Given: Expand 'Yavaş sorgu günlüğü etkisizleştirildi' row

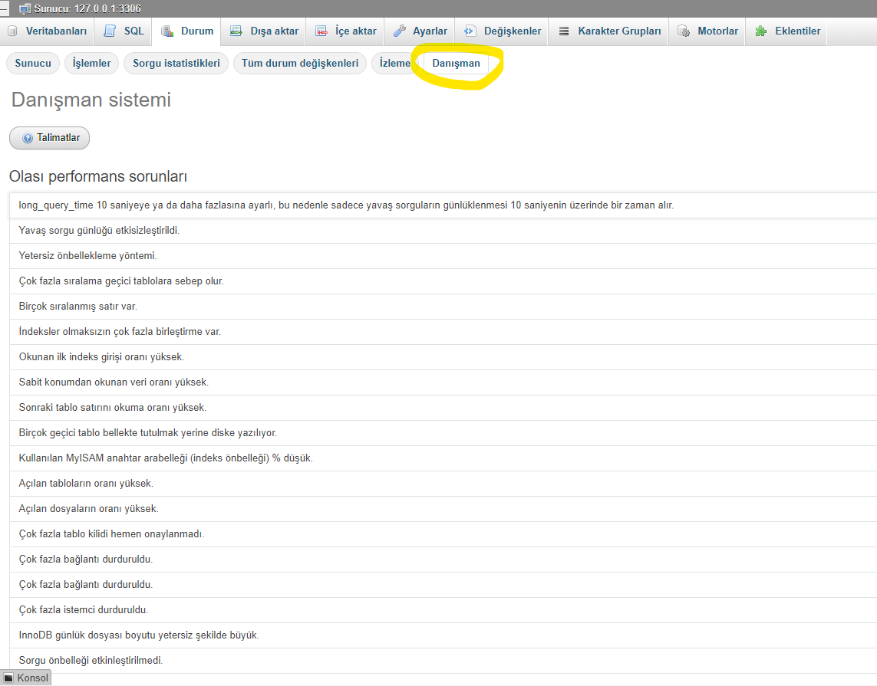Looking at the screenshot, I should click(x=443, y=230).
